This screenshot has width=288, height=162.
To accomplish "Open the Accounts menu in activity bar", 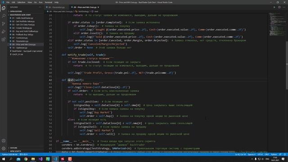I will (4, 141).
